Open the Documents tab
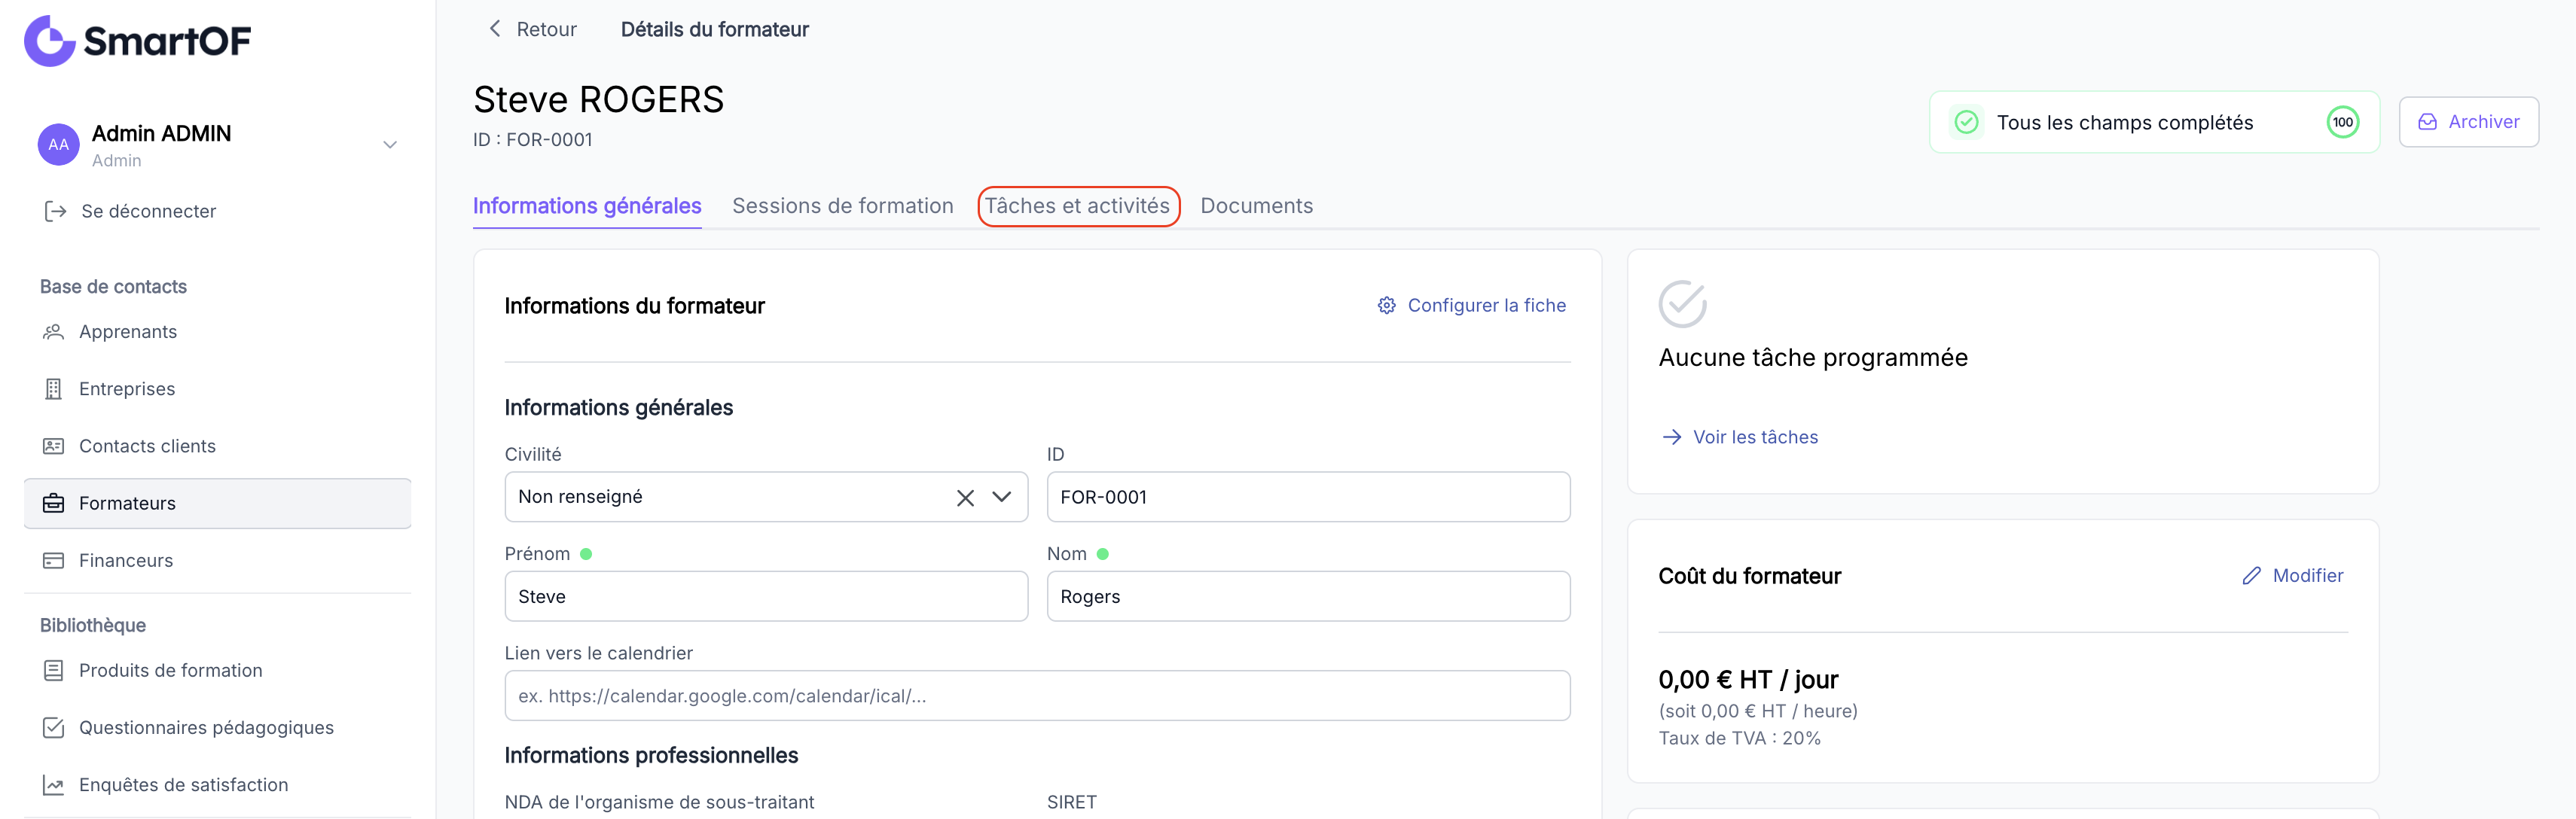 (1257, 206)
